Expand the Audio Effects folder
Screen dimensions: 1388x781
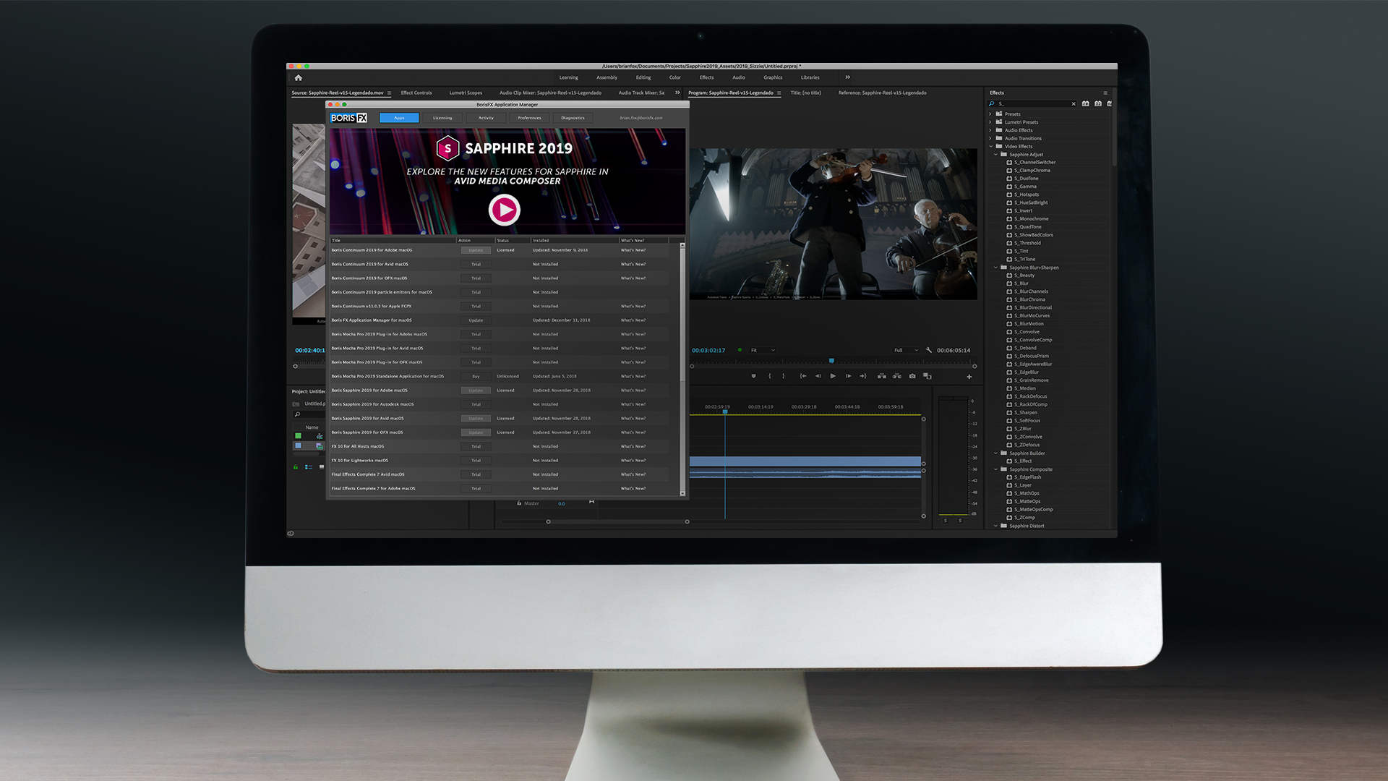click(990, 130)
